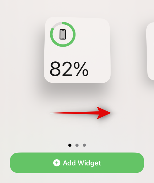Click the red arrow's pointed head

(x=104, y=113)
